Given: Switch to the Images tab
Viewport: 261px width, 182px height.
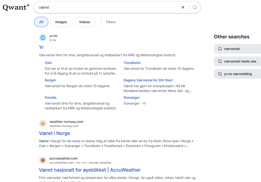Looking at the screenshot, I should click(x=61, y=22).
